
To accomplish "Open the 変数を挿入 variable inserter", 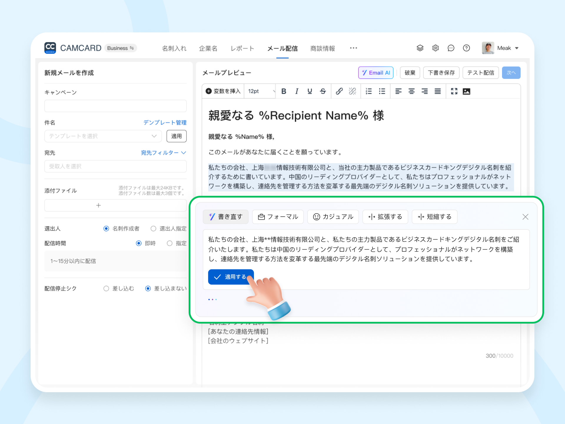I will tap(223, 91).
